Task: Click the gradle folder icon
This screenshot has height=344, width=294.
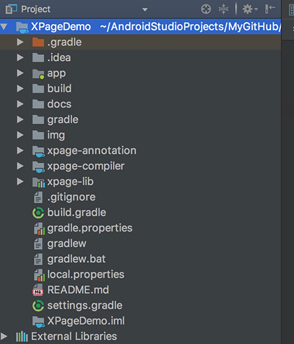Action: click(x=38, y=119)
